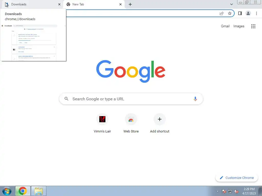Open the taskbar clock and date
The image size is (262, 196).
click(249, 191)
